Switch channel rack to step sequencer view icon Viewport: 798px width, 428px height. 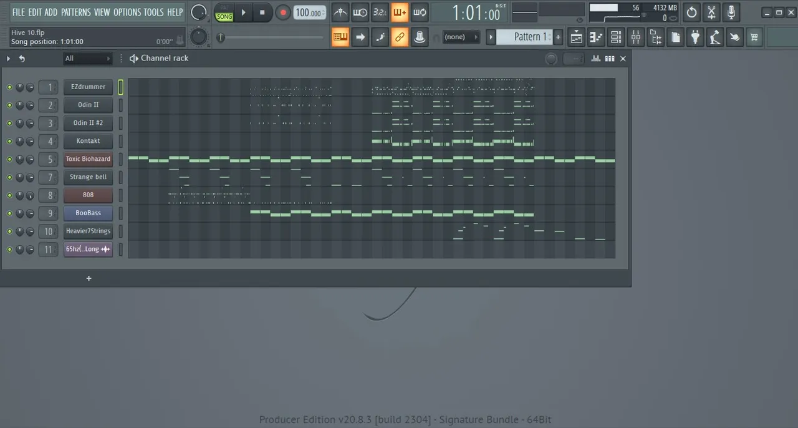(x=610, y=58)
